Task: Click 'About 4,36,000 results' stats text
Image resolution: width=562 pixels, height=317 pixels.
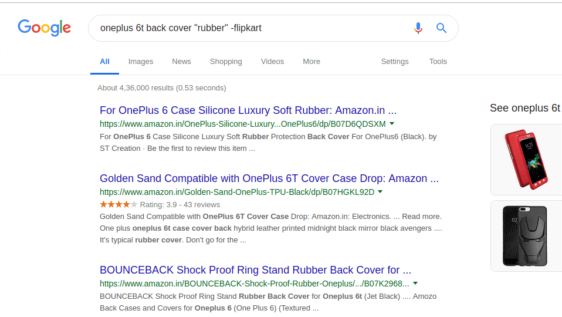Action: (x=162, y=88)
